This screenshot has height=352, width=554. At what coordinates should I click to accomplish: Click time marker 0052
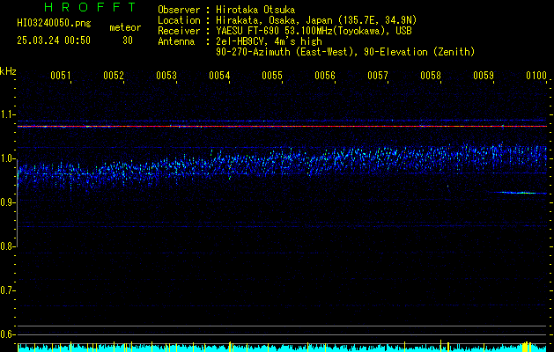point(114,76)
